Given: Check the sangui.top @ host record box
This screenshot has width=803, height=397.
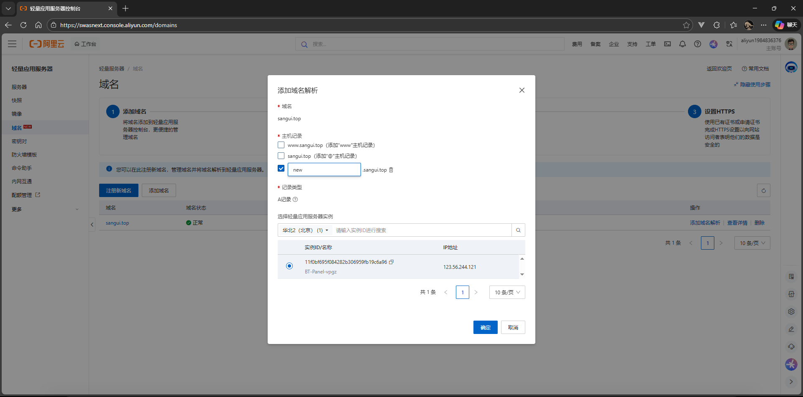Looking at the screenshot, I should click(281, 156).
